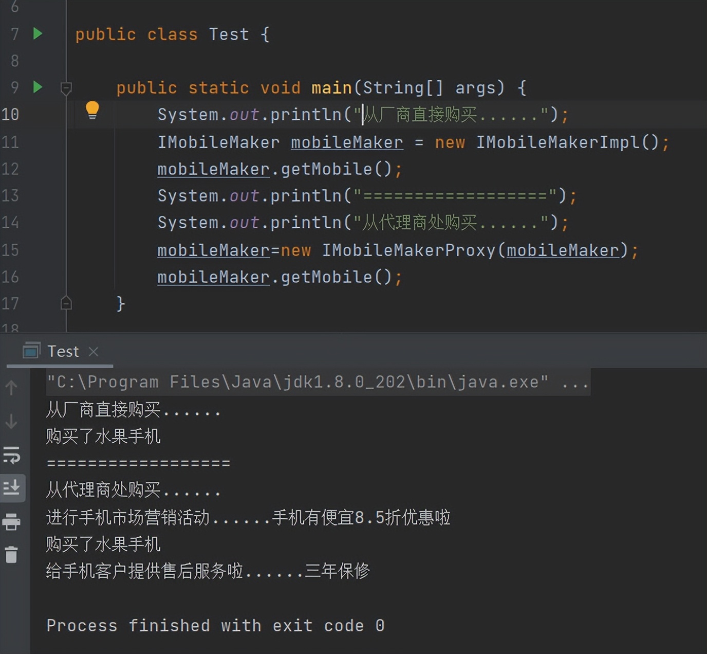The height and width of the screenshot is (654, 707).
Task: Select the Test run tab
Action: pos(63,351)
